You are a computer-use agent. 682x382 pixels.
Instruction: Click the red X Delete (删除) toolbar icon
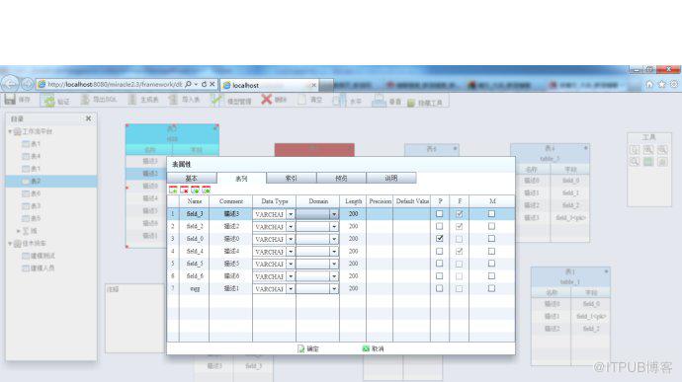(x=266, y=100)
